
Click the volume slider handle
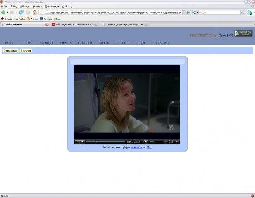pos(153,142)
